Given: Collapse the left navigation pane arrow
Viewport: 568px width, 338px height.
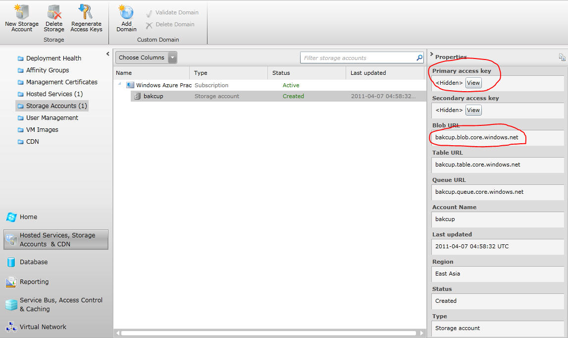Looking at the screenshot, I should click(107, 54).
